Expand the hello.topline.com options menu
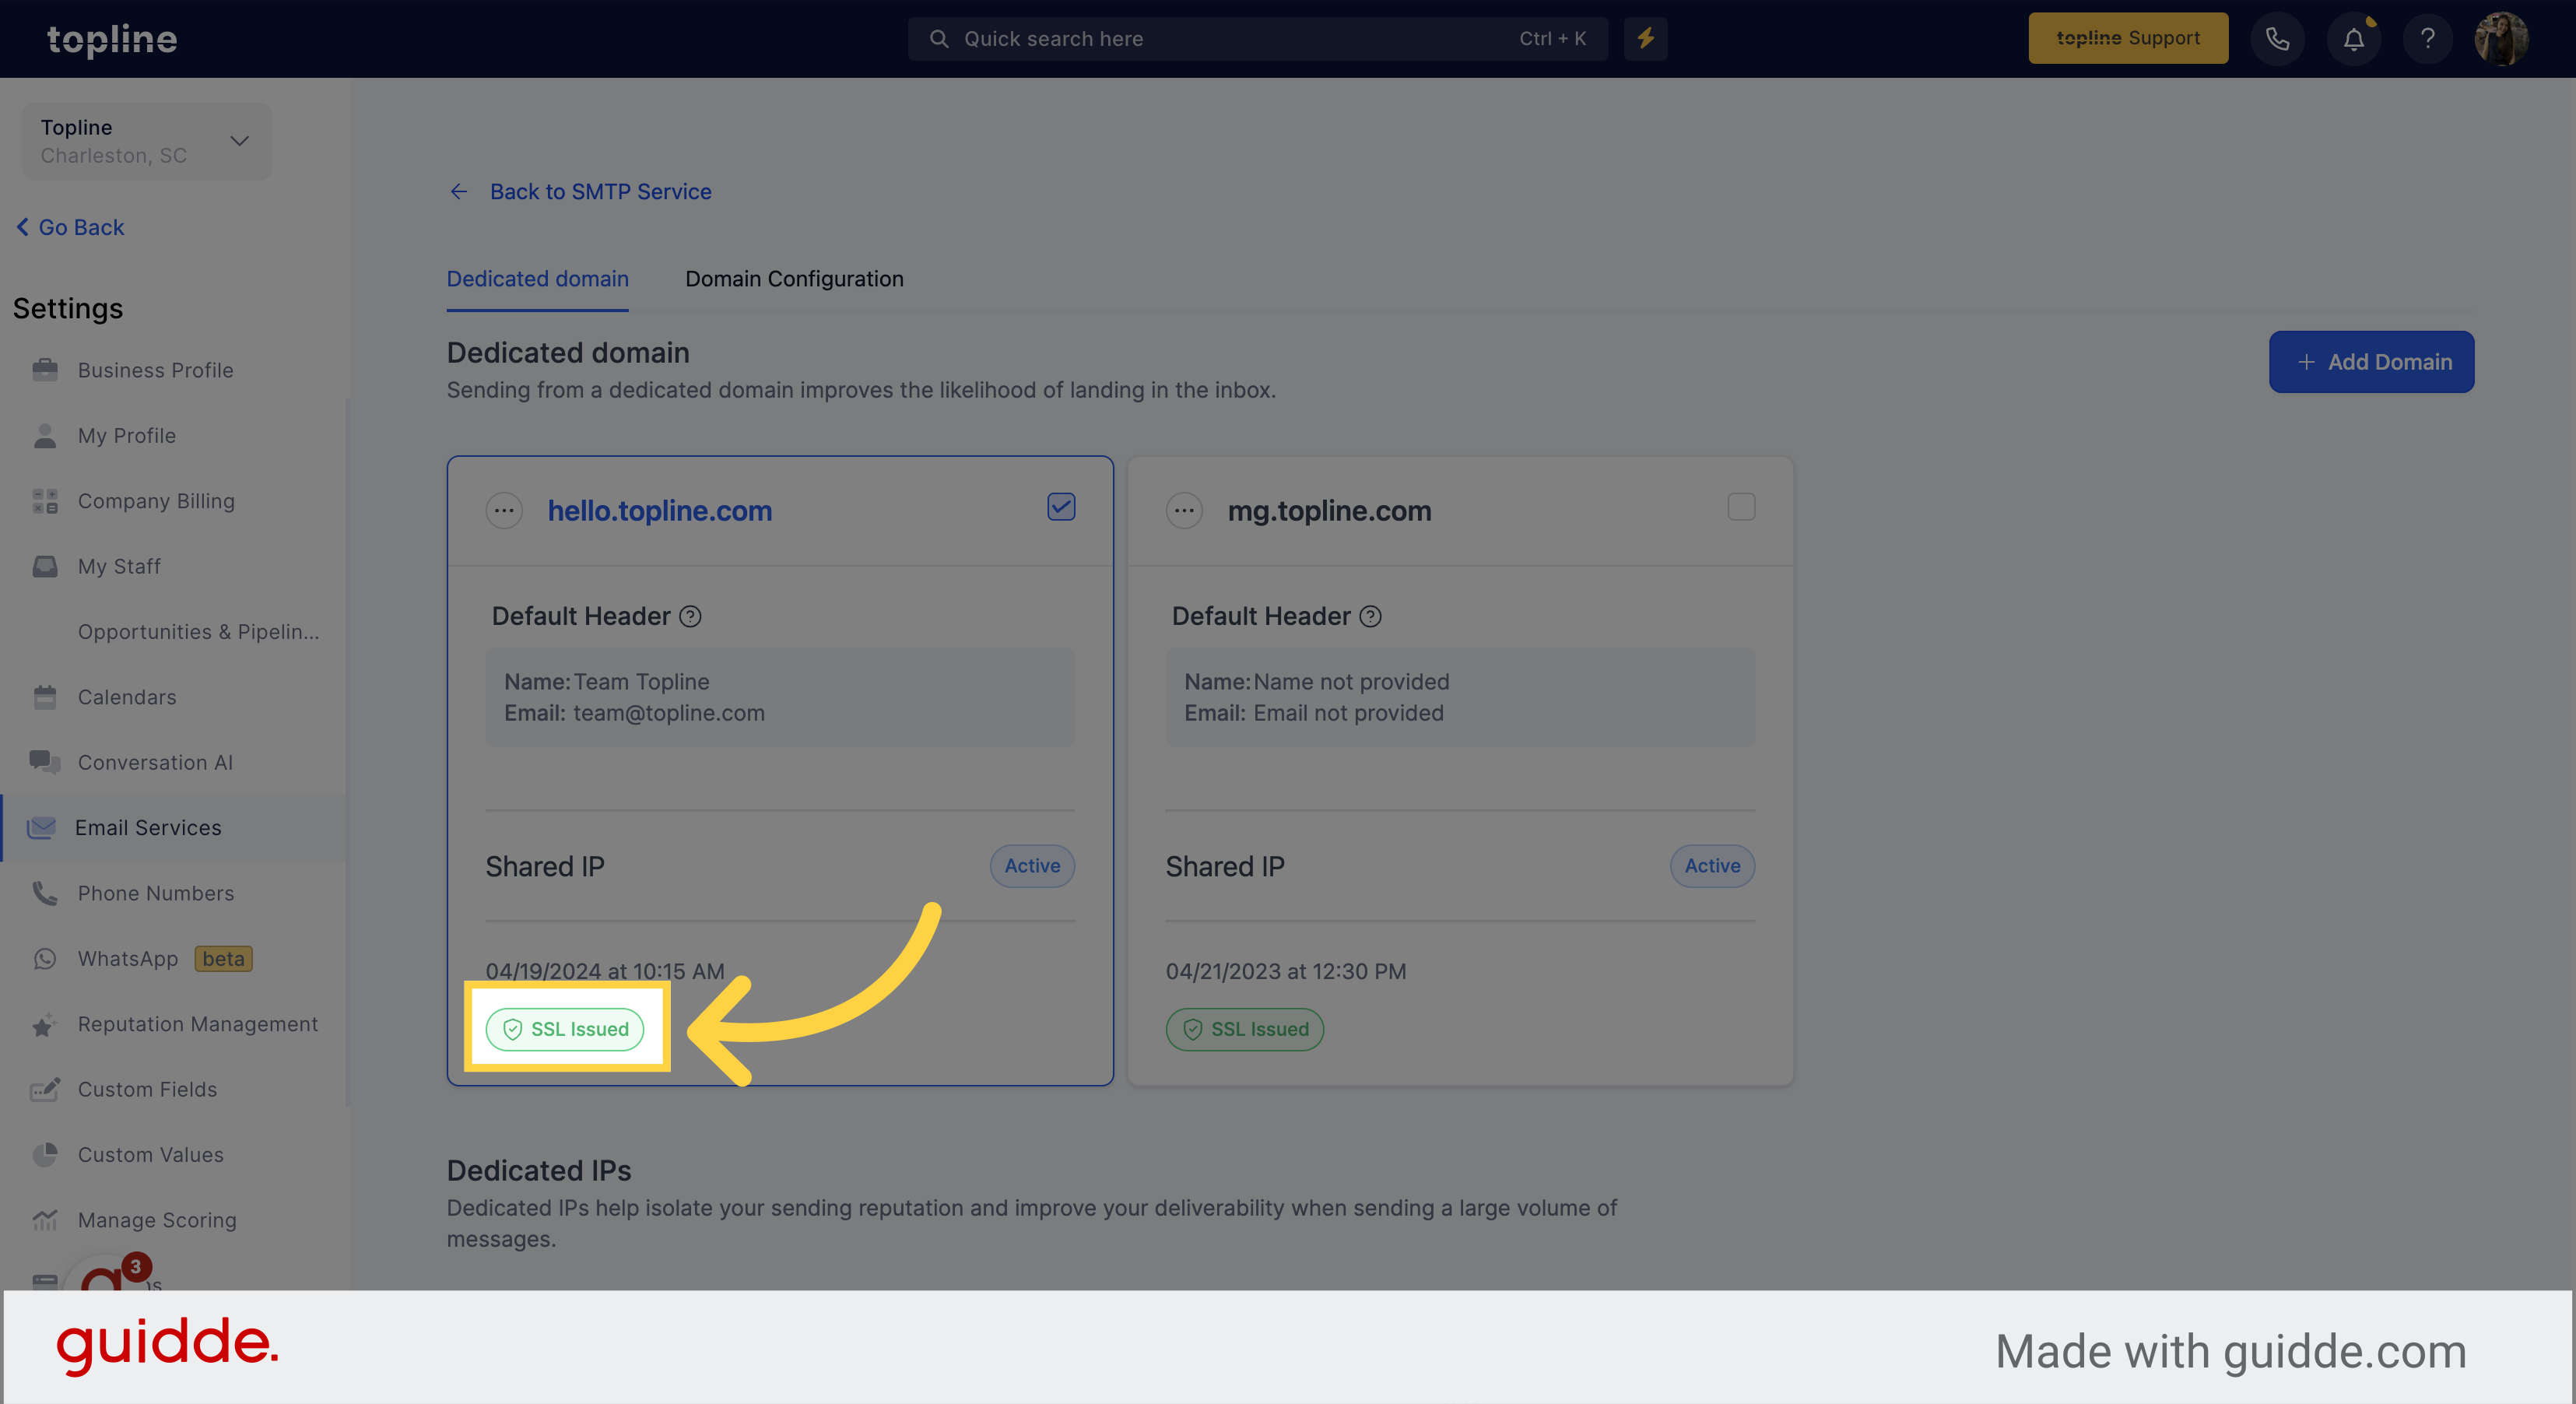Viewport: 2576px width, 1404px height. [503, 508]
